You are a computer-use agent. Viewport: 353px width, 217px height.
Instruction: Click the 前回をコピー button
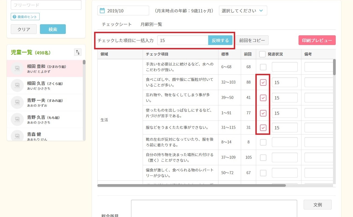coord(252,40)
